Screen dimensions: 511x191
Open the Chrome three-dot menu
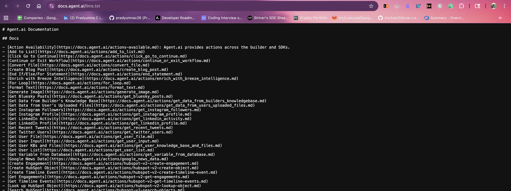click(x=504, y=6)
